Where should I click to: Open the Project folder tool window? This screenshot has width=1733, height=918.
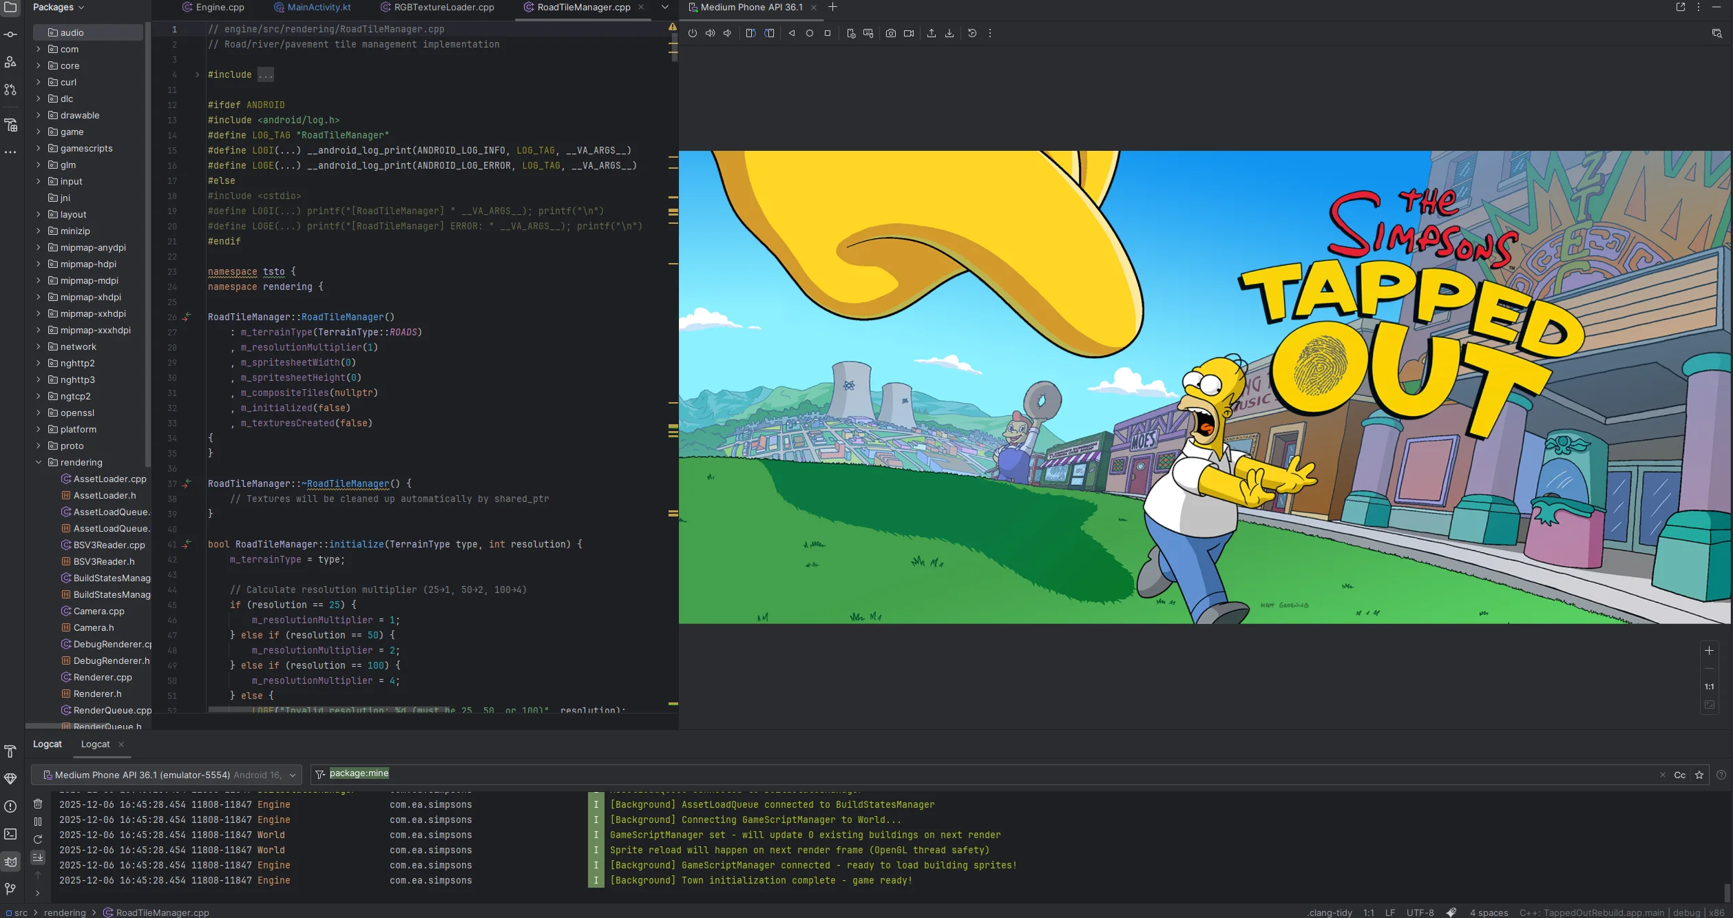coord(10,7)
